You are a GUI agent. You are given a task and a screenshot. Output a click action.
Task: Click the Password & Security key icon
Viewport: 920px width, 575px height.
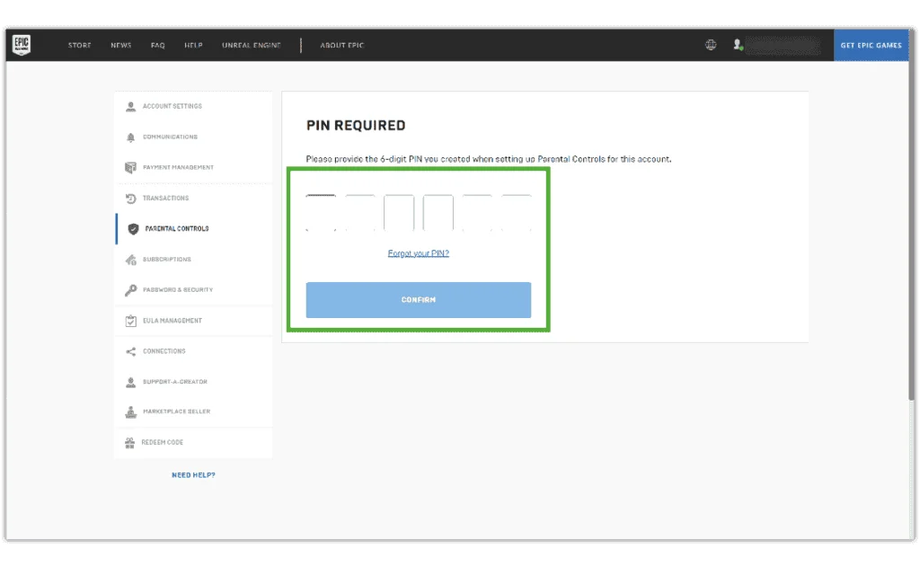pos(131,290)
